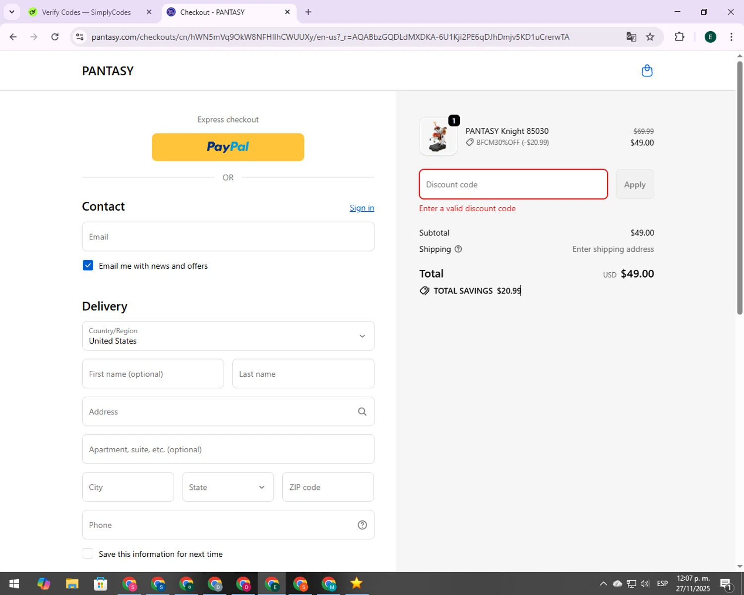Open the shopping bag cart icon
The width and height of the screenshot is (744, 595).
click(x=647, y=71)
